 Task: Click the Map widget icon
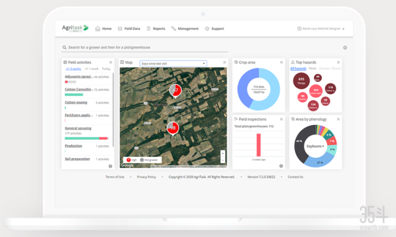point(122,62)
